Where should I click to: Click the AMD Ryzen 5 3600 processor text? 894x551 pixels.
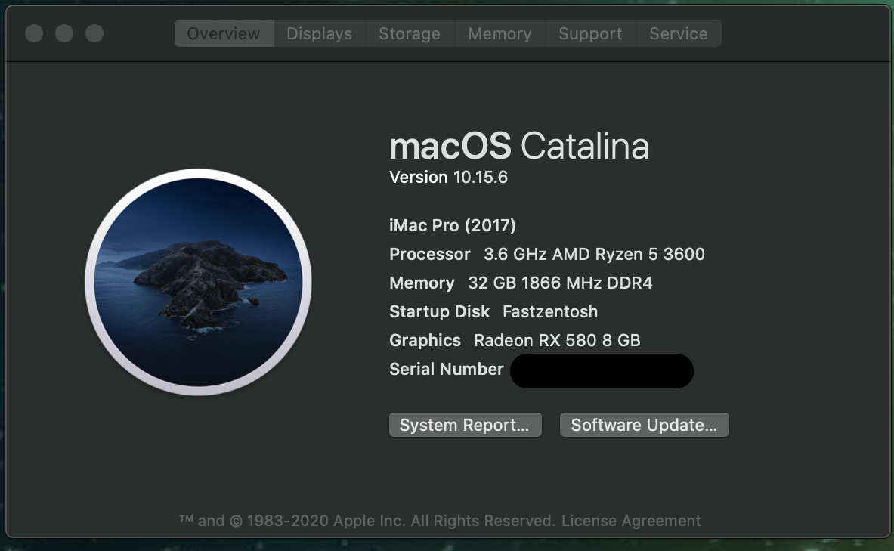click(x=594, y=255)
